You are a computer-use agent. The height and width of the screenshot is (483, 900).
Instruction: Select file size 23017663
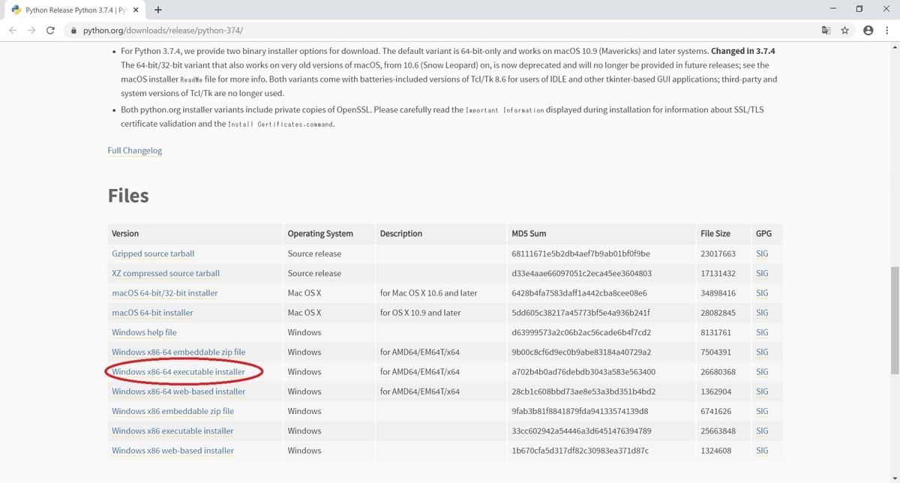(x=718, y=254)
